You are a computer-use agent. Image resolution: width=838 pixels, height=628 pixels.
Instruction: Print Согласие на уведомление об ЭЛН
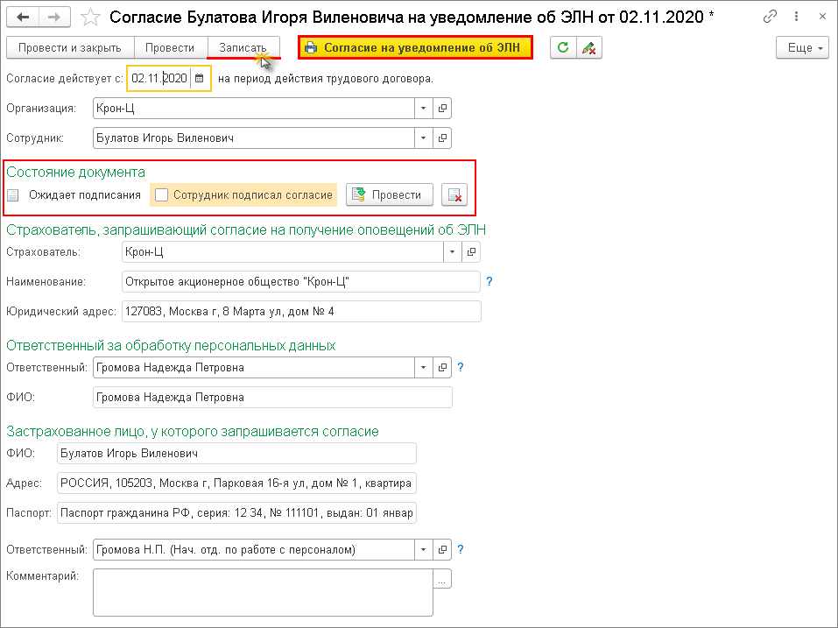(x=415, y=47)
